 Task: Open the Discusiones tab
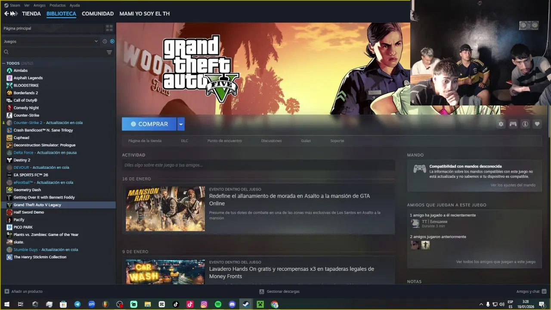point(271,141)
